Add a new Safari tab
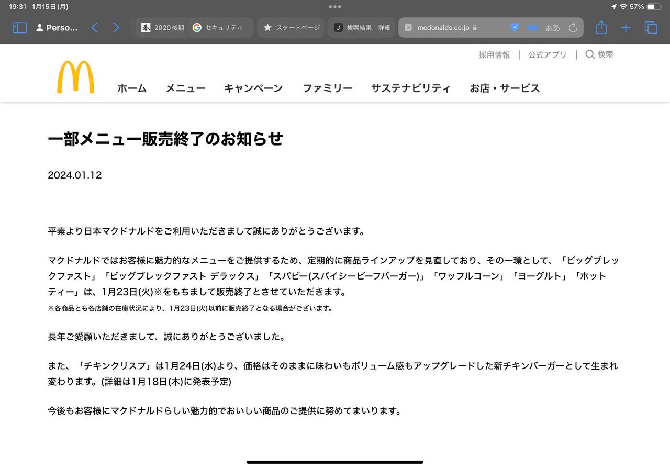The width and height of the screenshot is (670, 468). [626, 28]
